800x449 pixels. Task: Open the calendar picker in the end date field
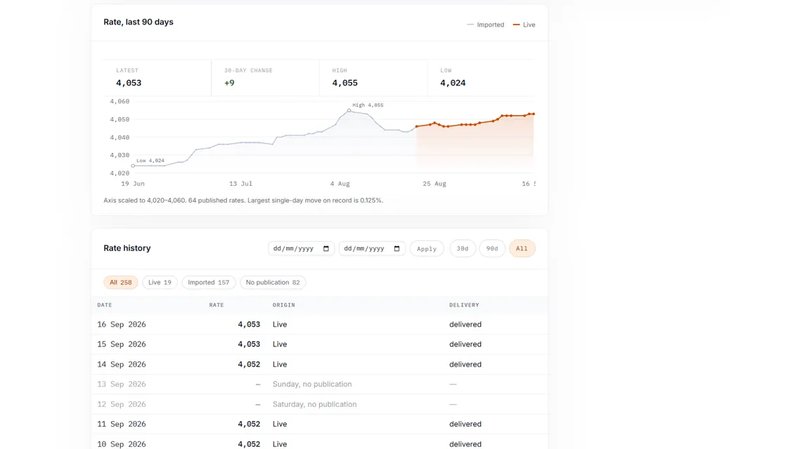click(x=396, y=248)
